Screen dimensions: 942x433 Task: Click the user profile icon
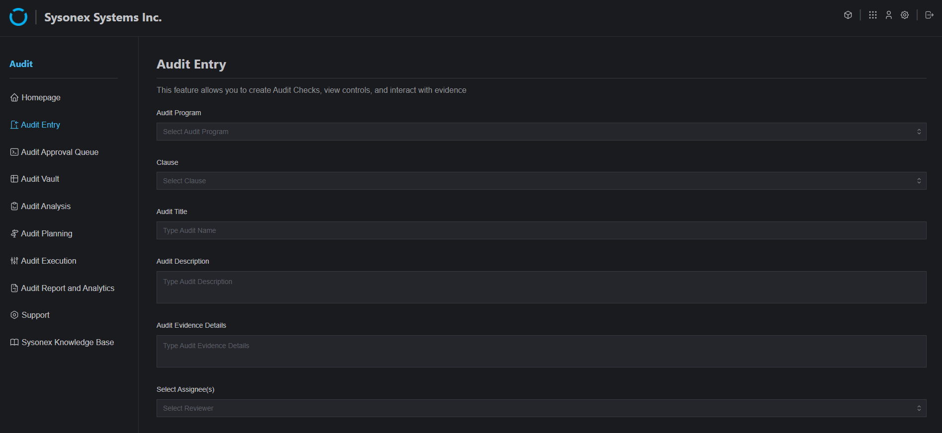[889, 15]
